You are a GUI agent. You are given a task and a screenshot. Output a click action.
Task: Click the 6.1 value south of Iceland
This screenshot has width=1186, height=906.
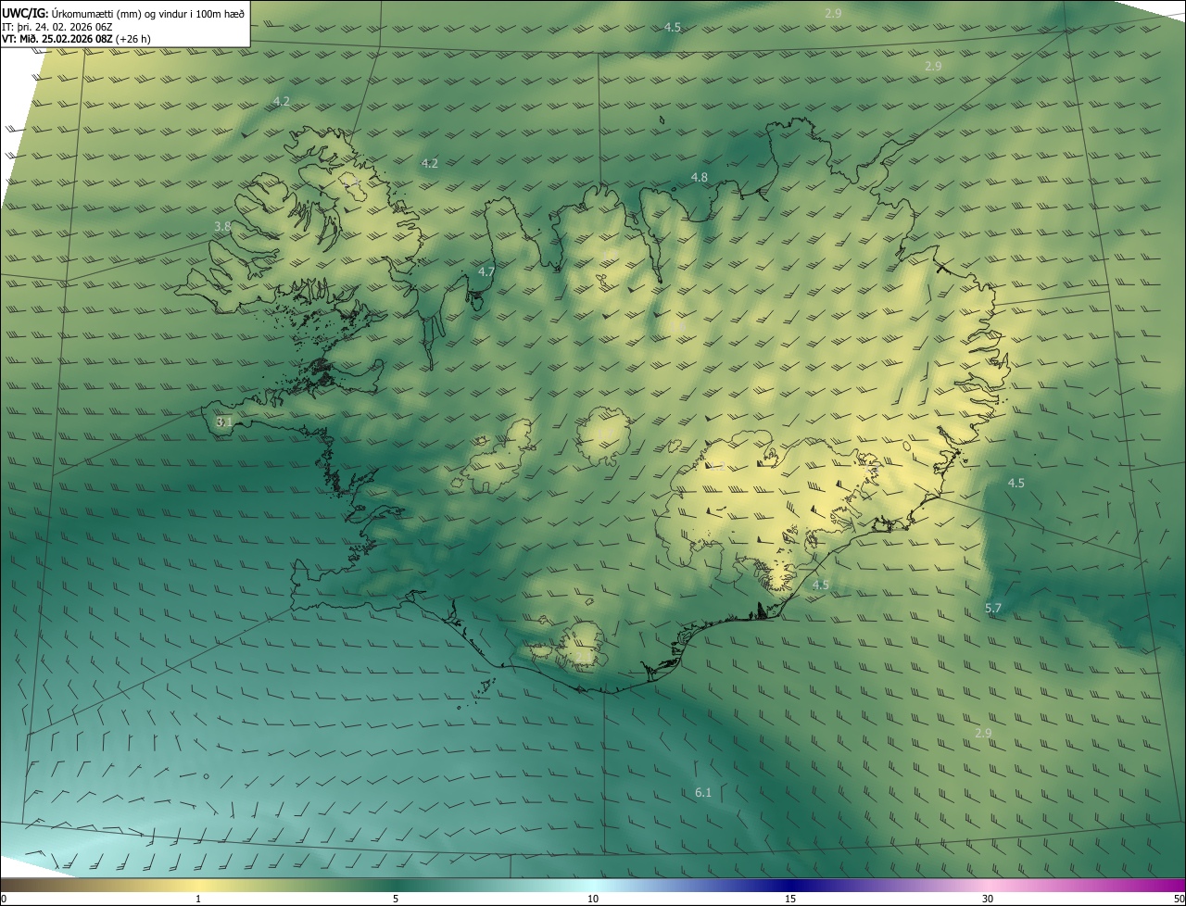pyautogui.click(x=703, y=792)
